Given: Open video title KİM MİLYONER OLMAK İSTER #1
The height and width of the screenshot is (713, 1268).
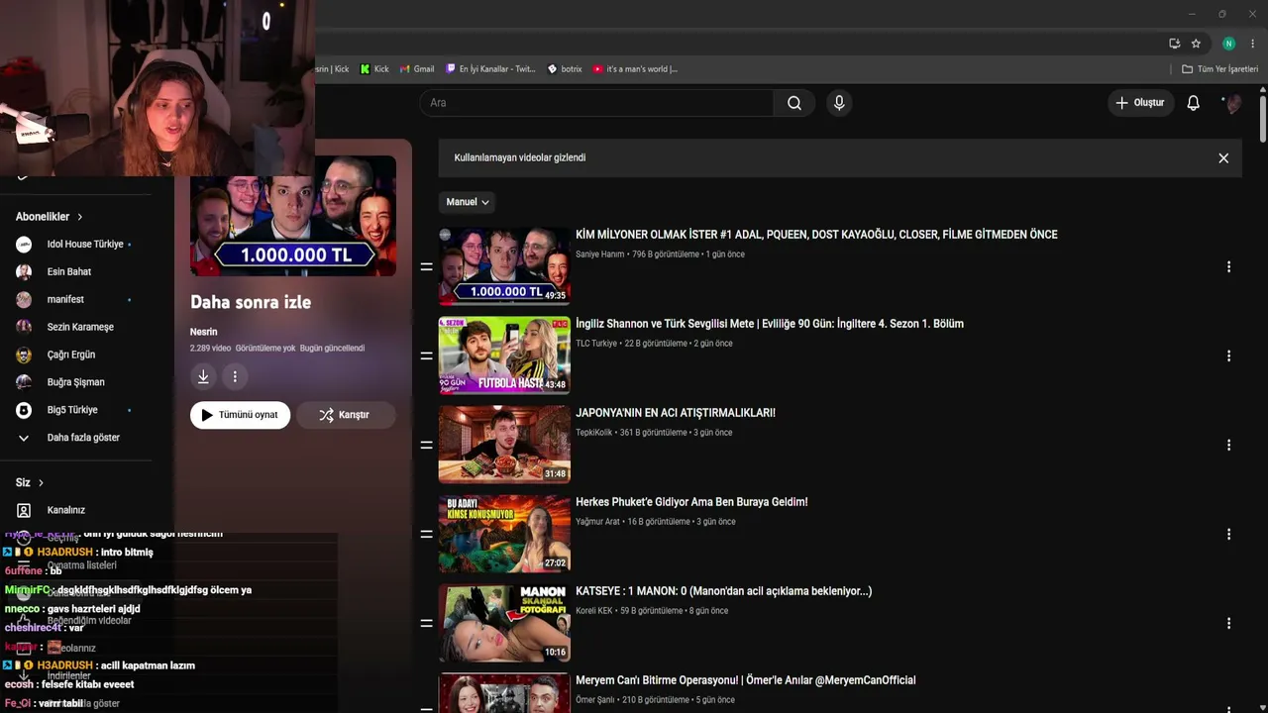Looking at the screenshot, I should coord(816,235).
